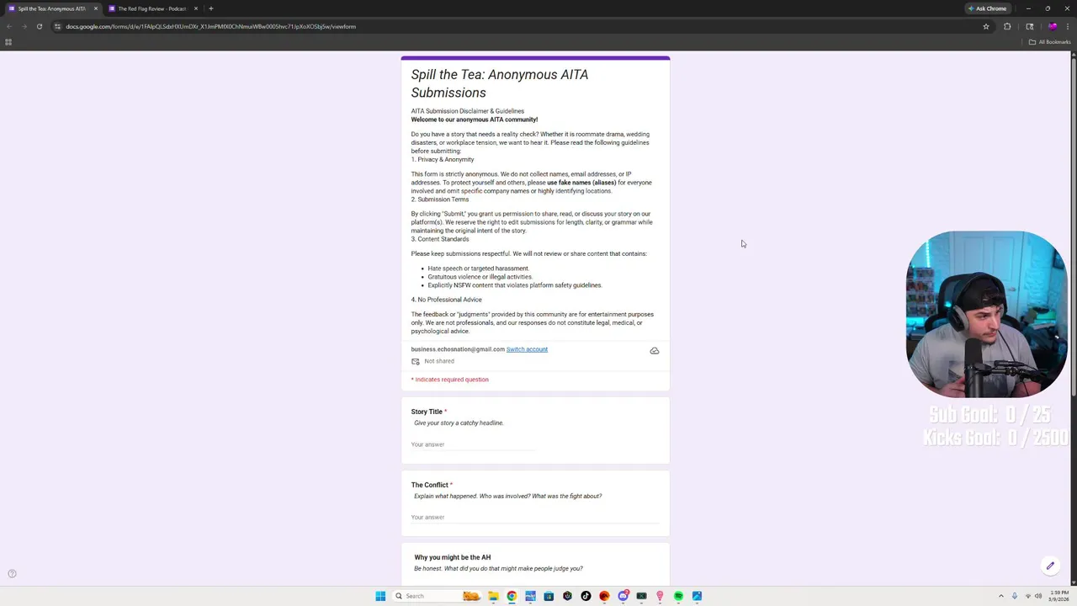Open the Extensions puzzle icon
Image resolution: width=1077 pixels, height=606 pixels.
[1007, 26]
